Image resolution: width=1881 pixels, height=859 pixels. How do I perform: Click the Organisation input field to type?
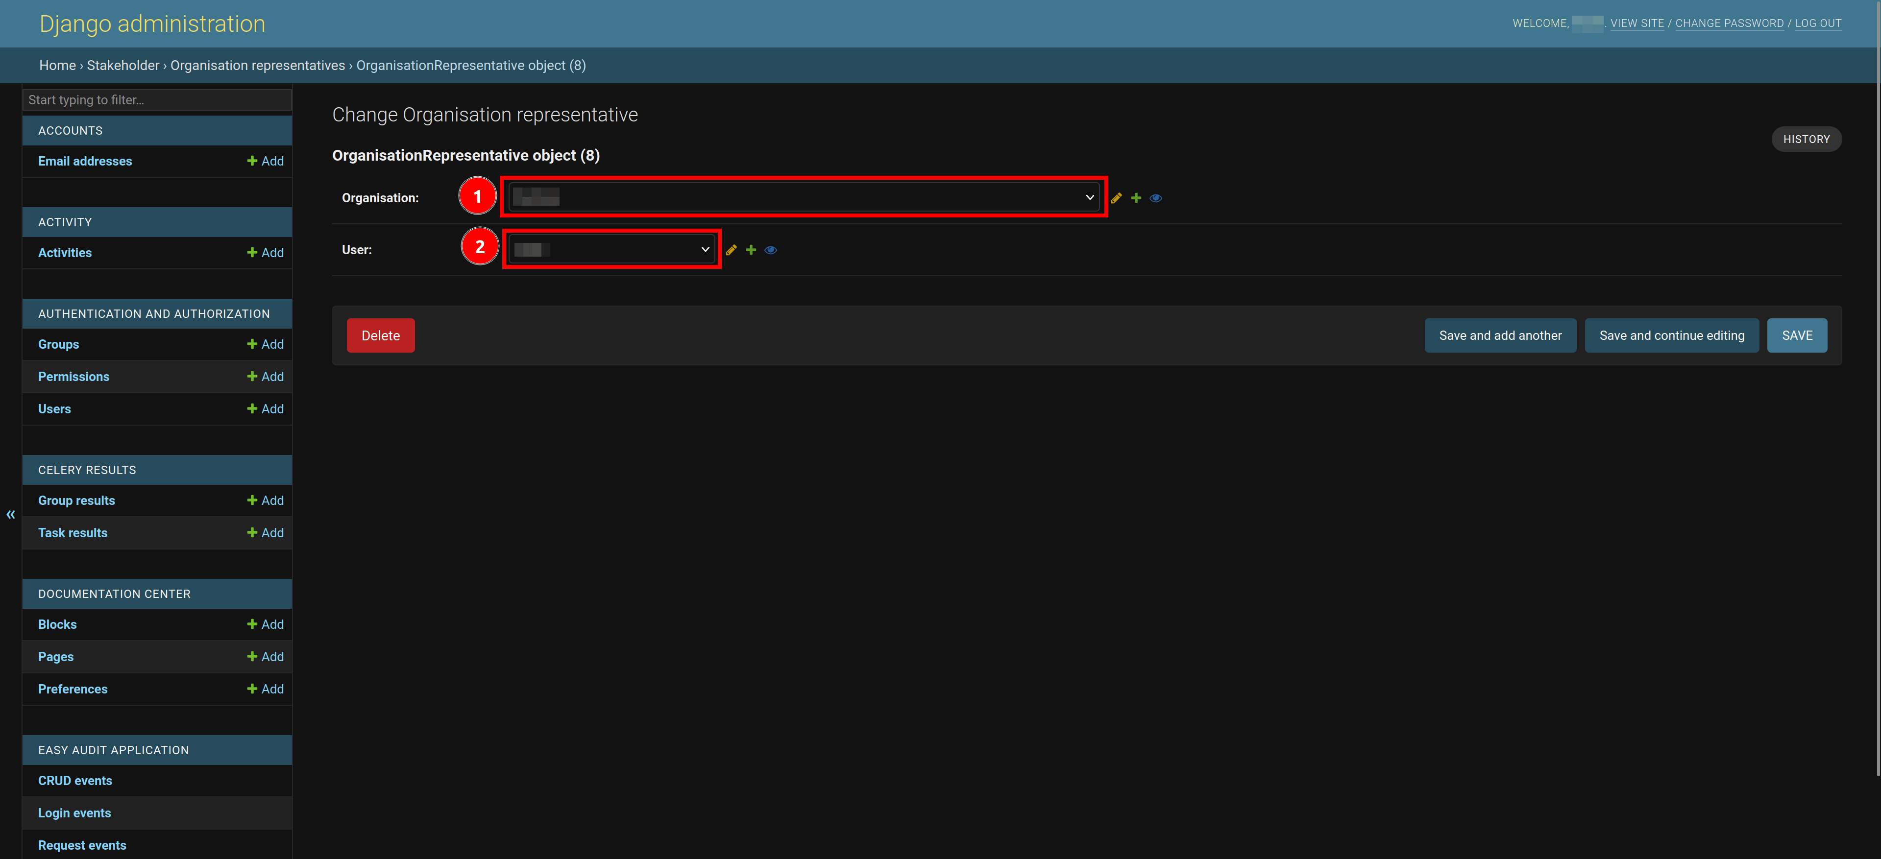[801, 197]
